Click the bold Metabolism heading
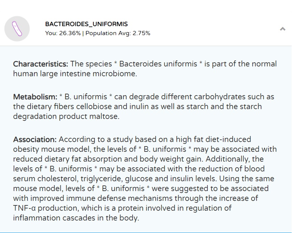 pos(35,97)
